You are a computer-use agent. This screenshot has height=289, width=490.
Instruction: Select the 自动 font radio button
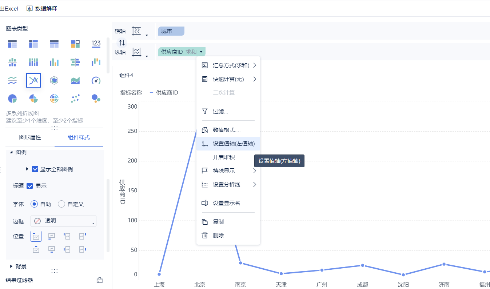[34, 204]
